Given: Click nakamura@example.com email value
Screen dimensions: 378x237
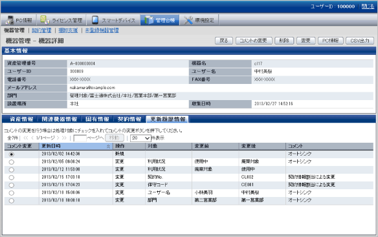Looking at the screenshot, I should pos(93,88).
